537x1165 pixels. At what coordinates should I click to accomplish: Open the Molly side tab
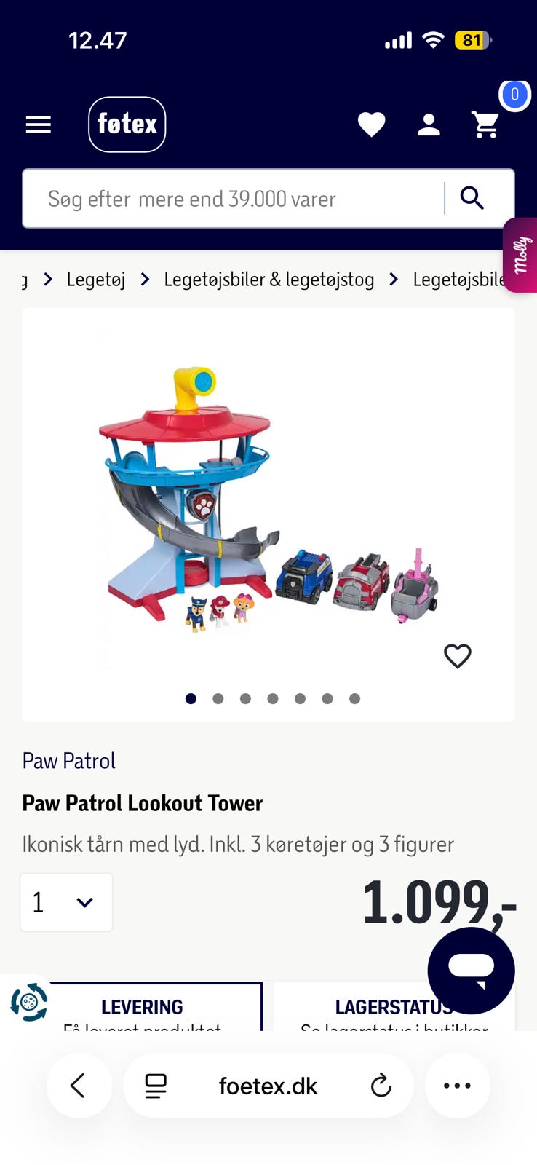coord(520,255)
